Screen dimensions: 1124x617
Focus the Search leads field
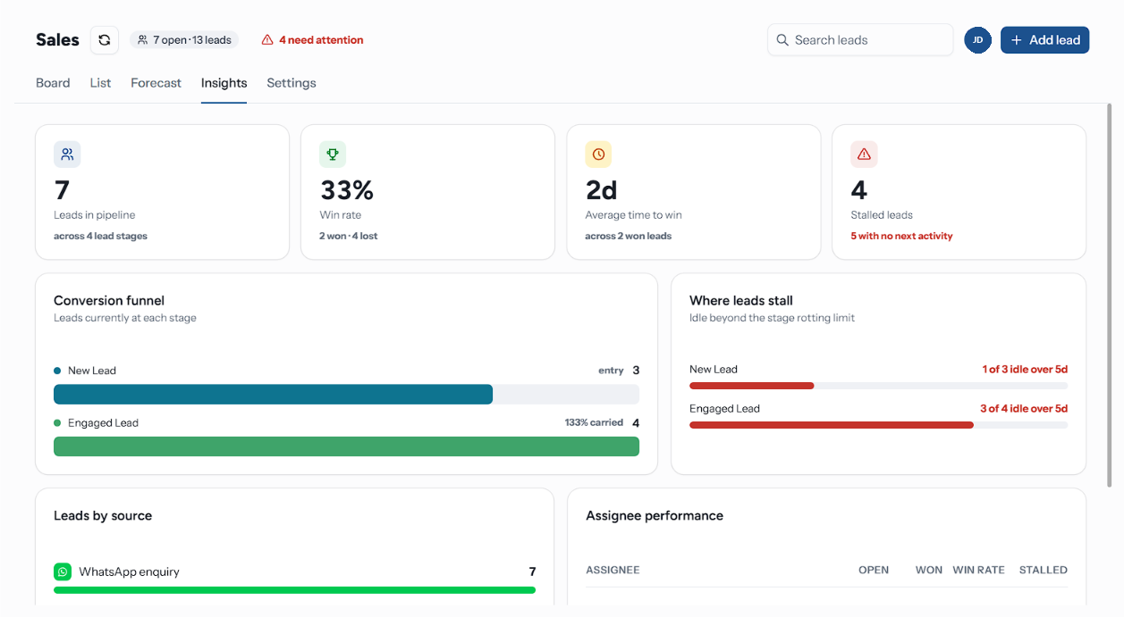click(860, 40)
